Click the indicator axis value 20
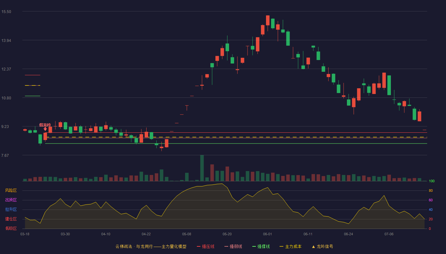The height and width of the screenshot is (254, 446). [431, 219]
